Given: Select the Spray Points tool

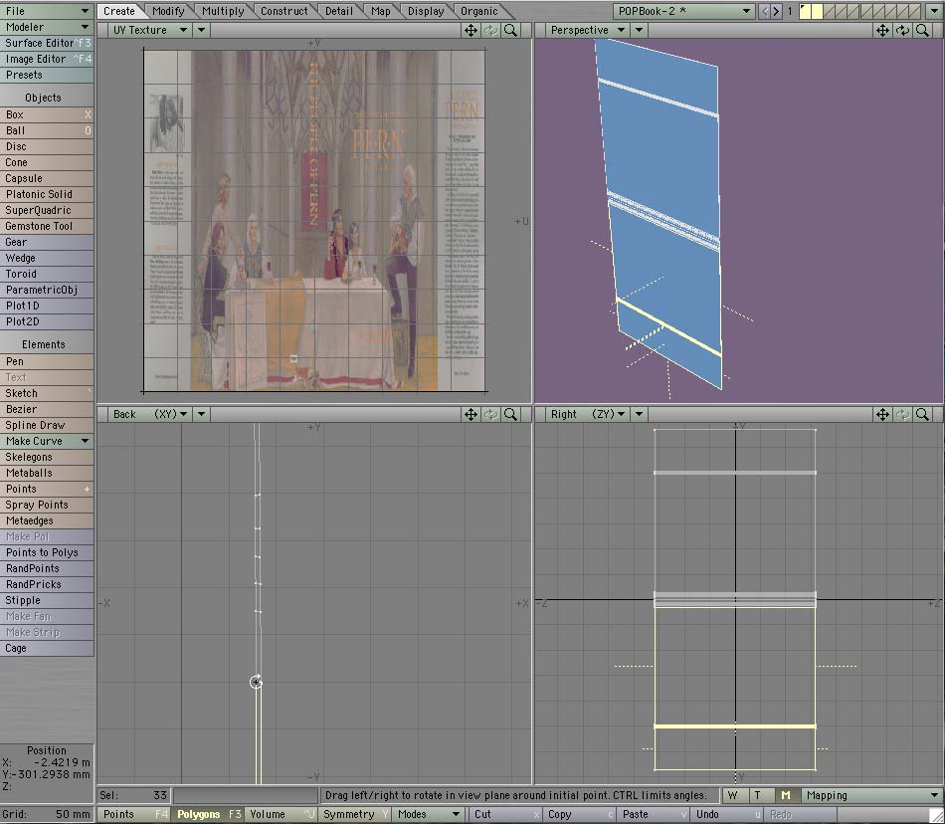Looking at the screenshot, I should [x=47, y=506].
